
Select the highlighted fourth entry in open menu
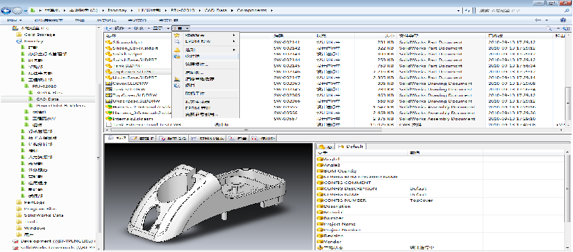205,56
